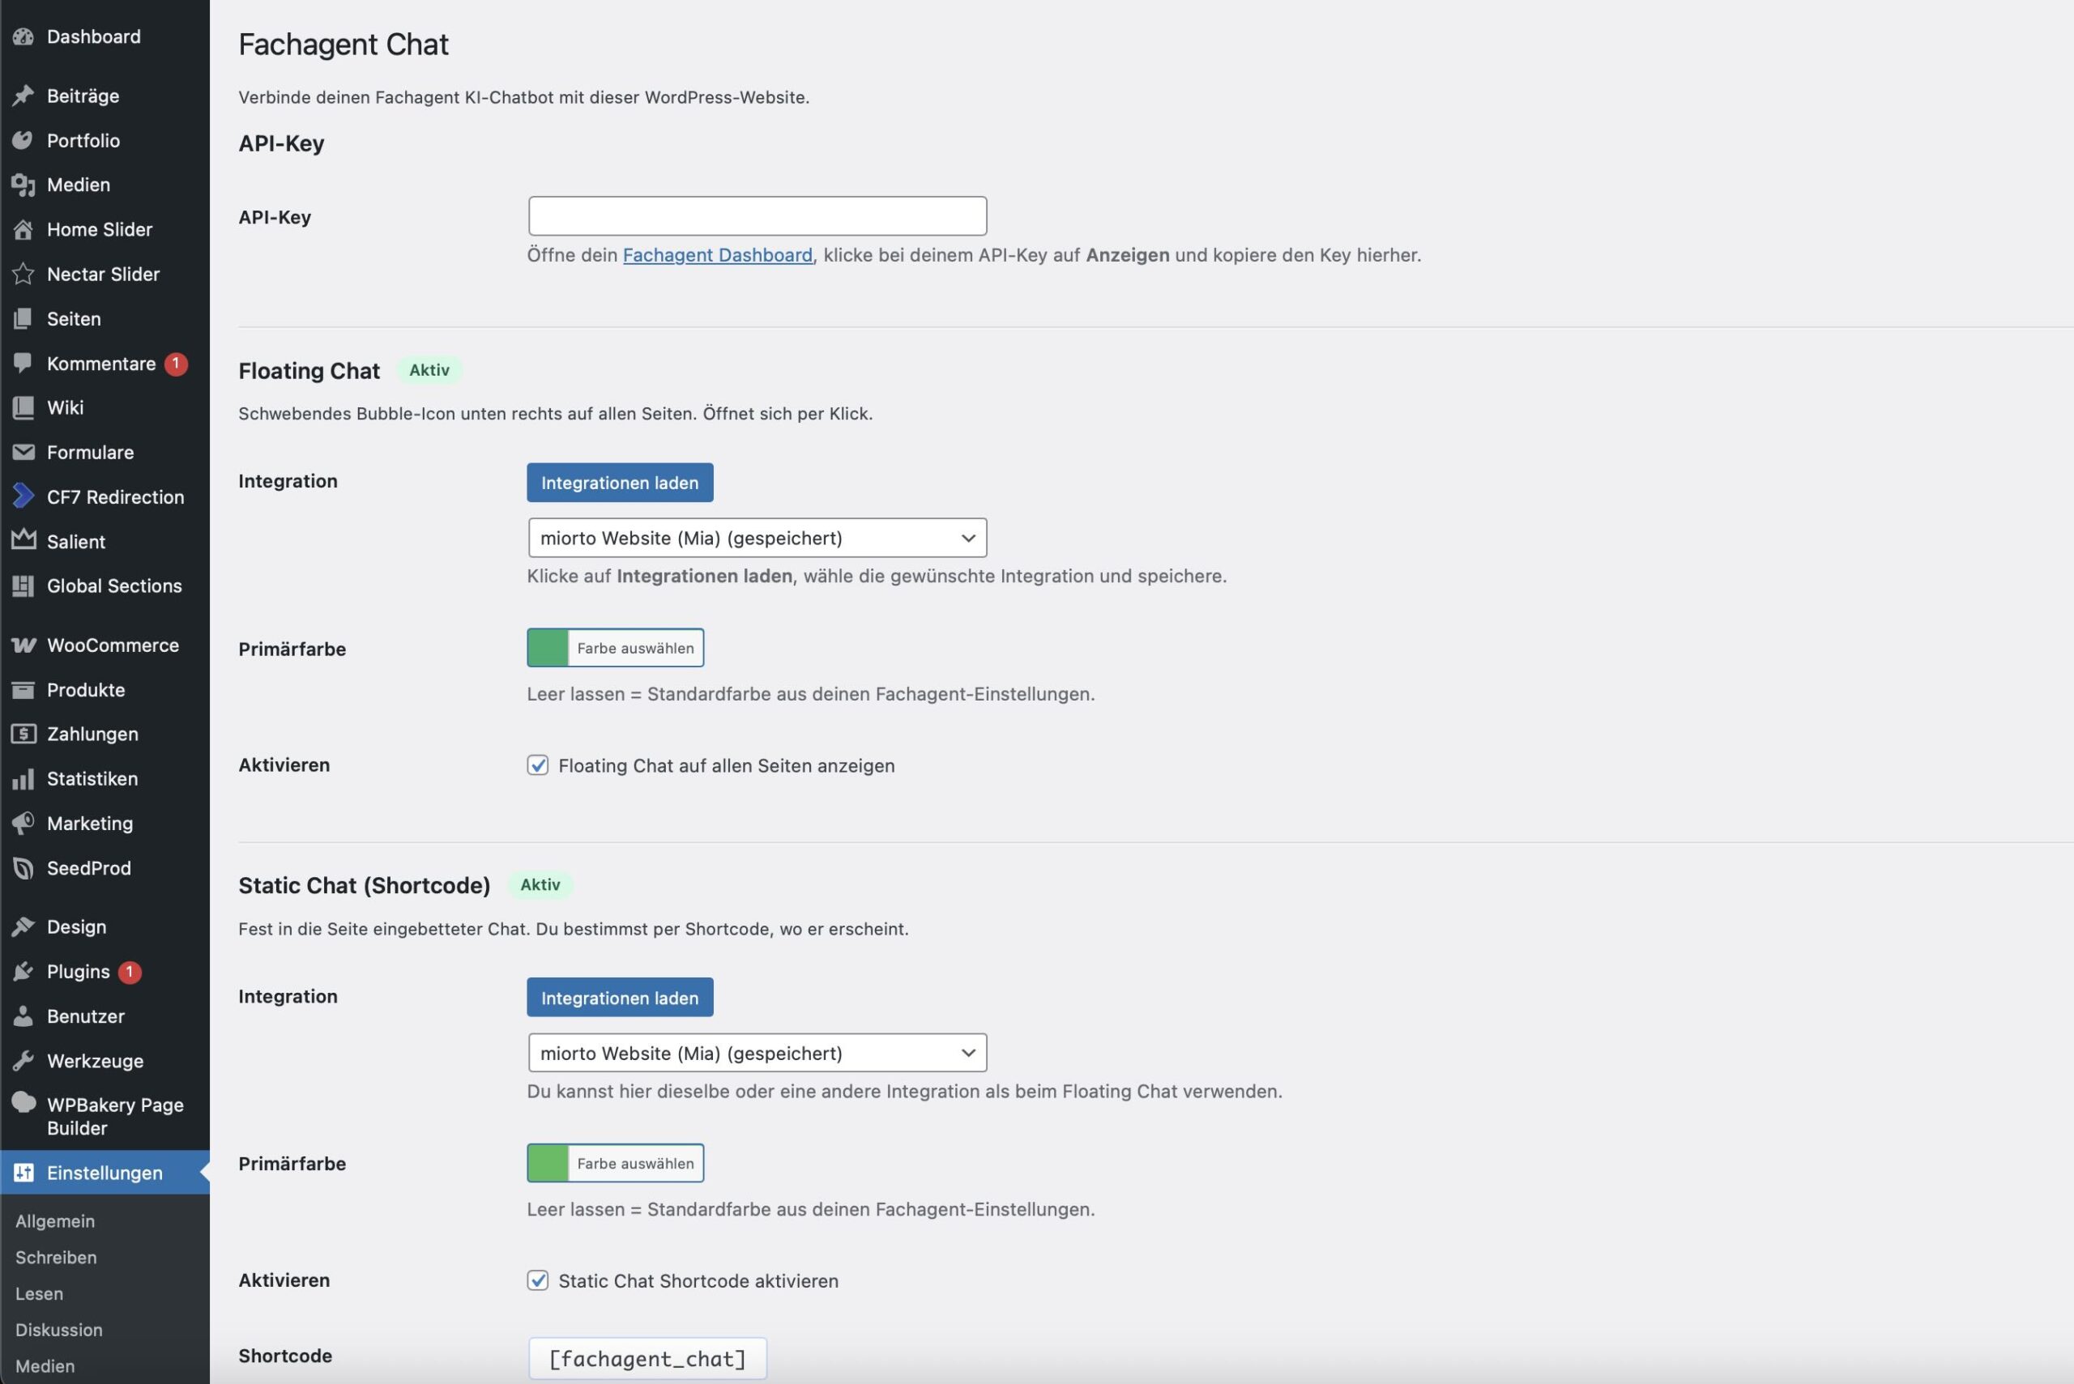Click the Integrationen laden button

(x=620, y=482)
